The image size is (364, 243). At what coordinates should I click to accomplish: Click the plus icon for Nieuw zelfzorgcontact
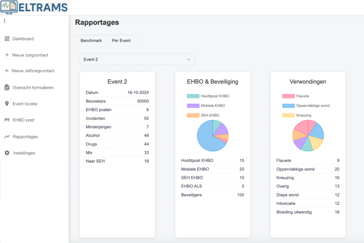pos(7,71)
